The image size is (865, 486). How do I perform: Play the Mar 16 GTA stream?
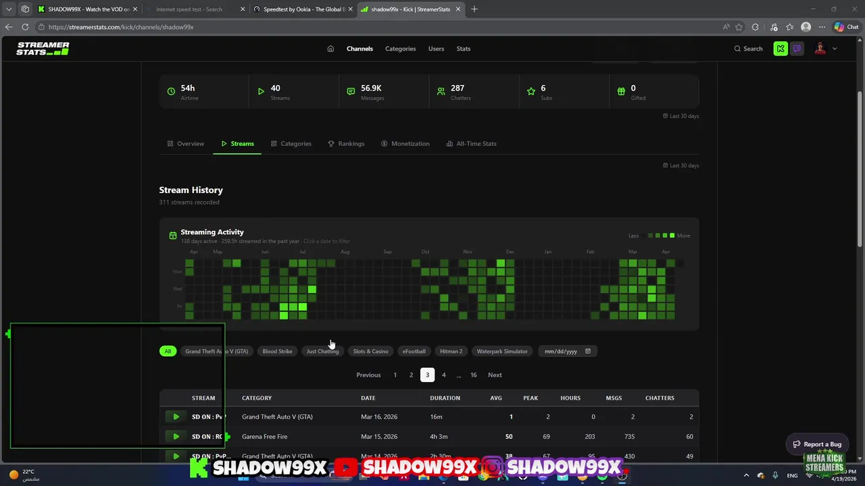pyautogui.click(x=176, y=416)
